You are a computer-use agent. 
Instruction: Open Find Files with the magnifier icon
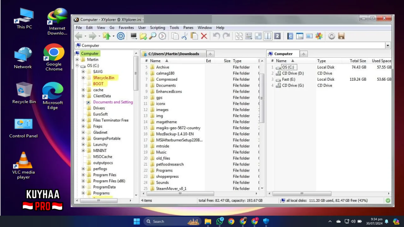[153, 36]
